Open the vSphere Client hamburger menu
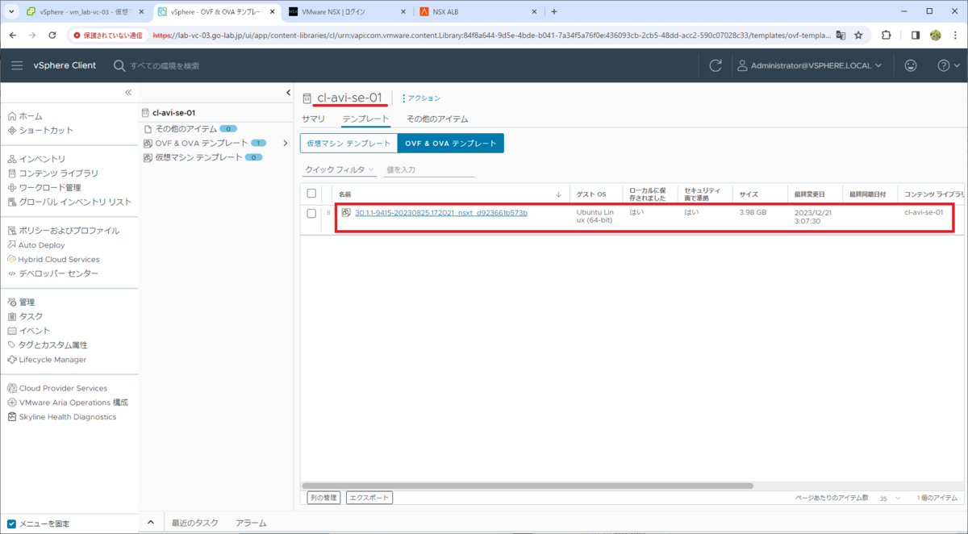968x534 pixels. [x=17, y=65]
